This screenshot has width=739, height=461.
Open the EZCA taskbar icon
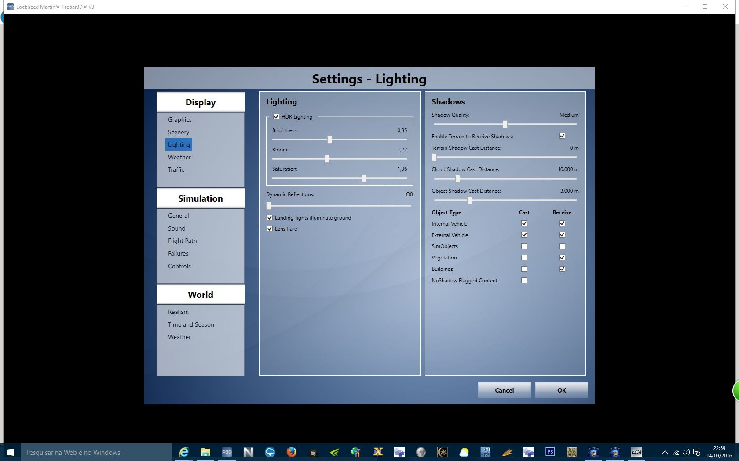(x=636, y=452)
